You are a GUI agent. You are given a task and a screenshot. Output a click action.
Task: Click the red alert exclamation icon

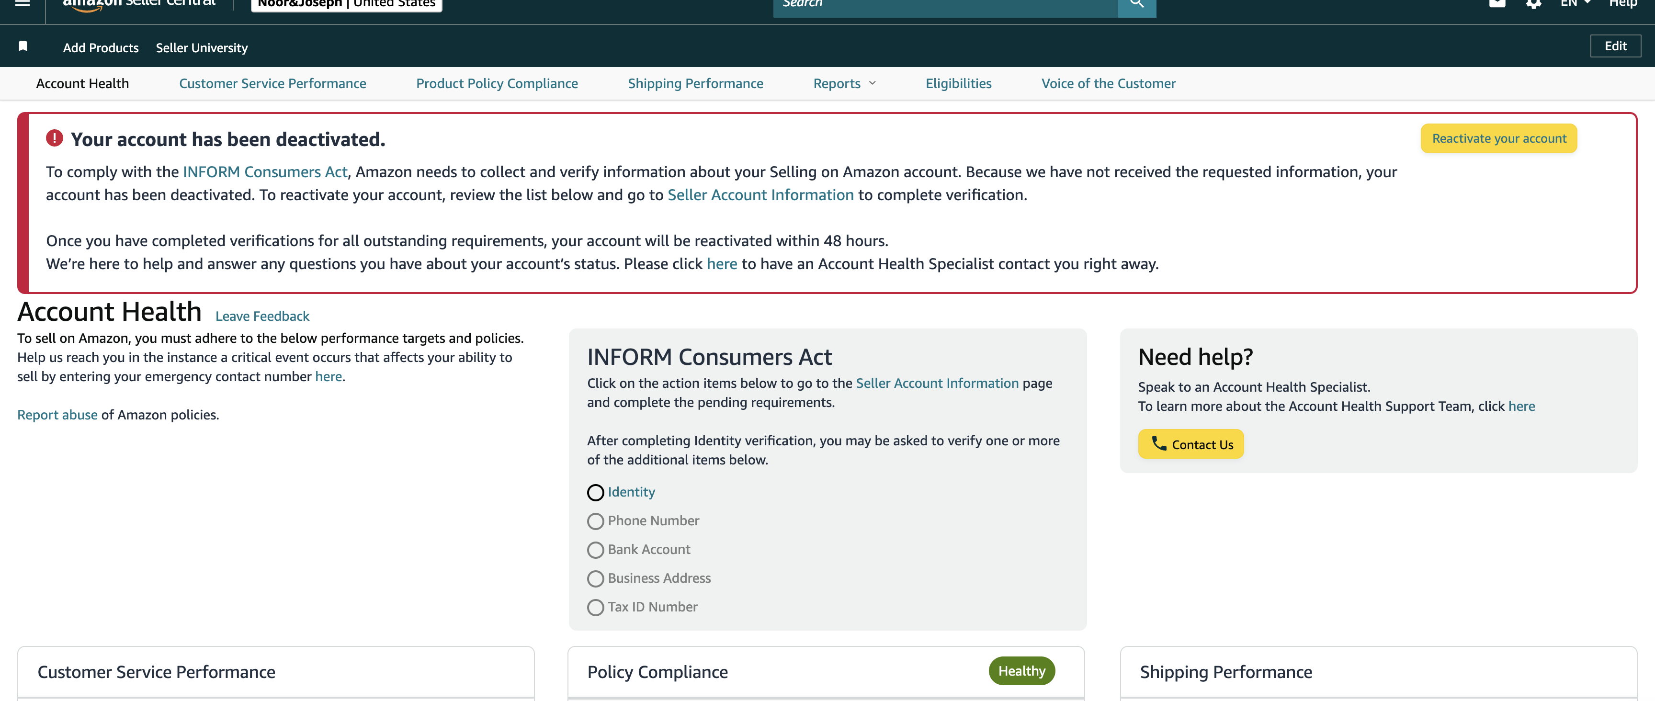point(55,138)
